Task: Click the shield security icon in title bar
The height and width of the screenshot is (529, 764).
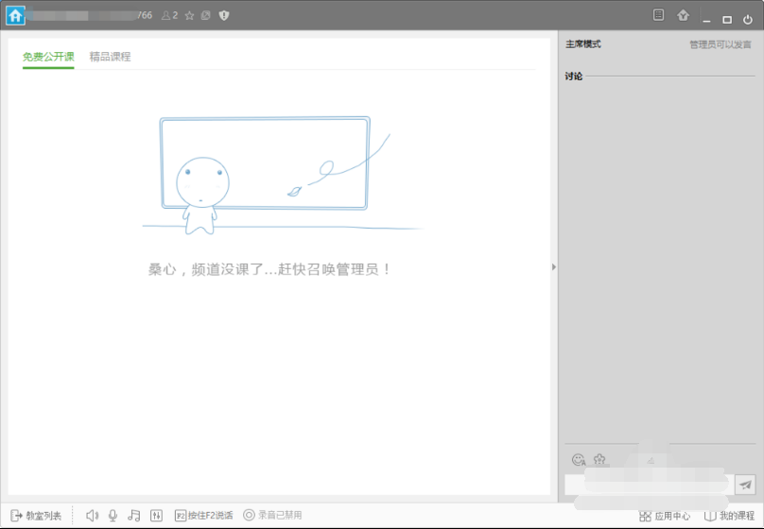Action: [224, 16]
